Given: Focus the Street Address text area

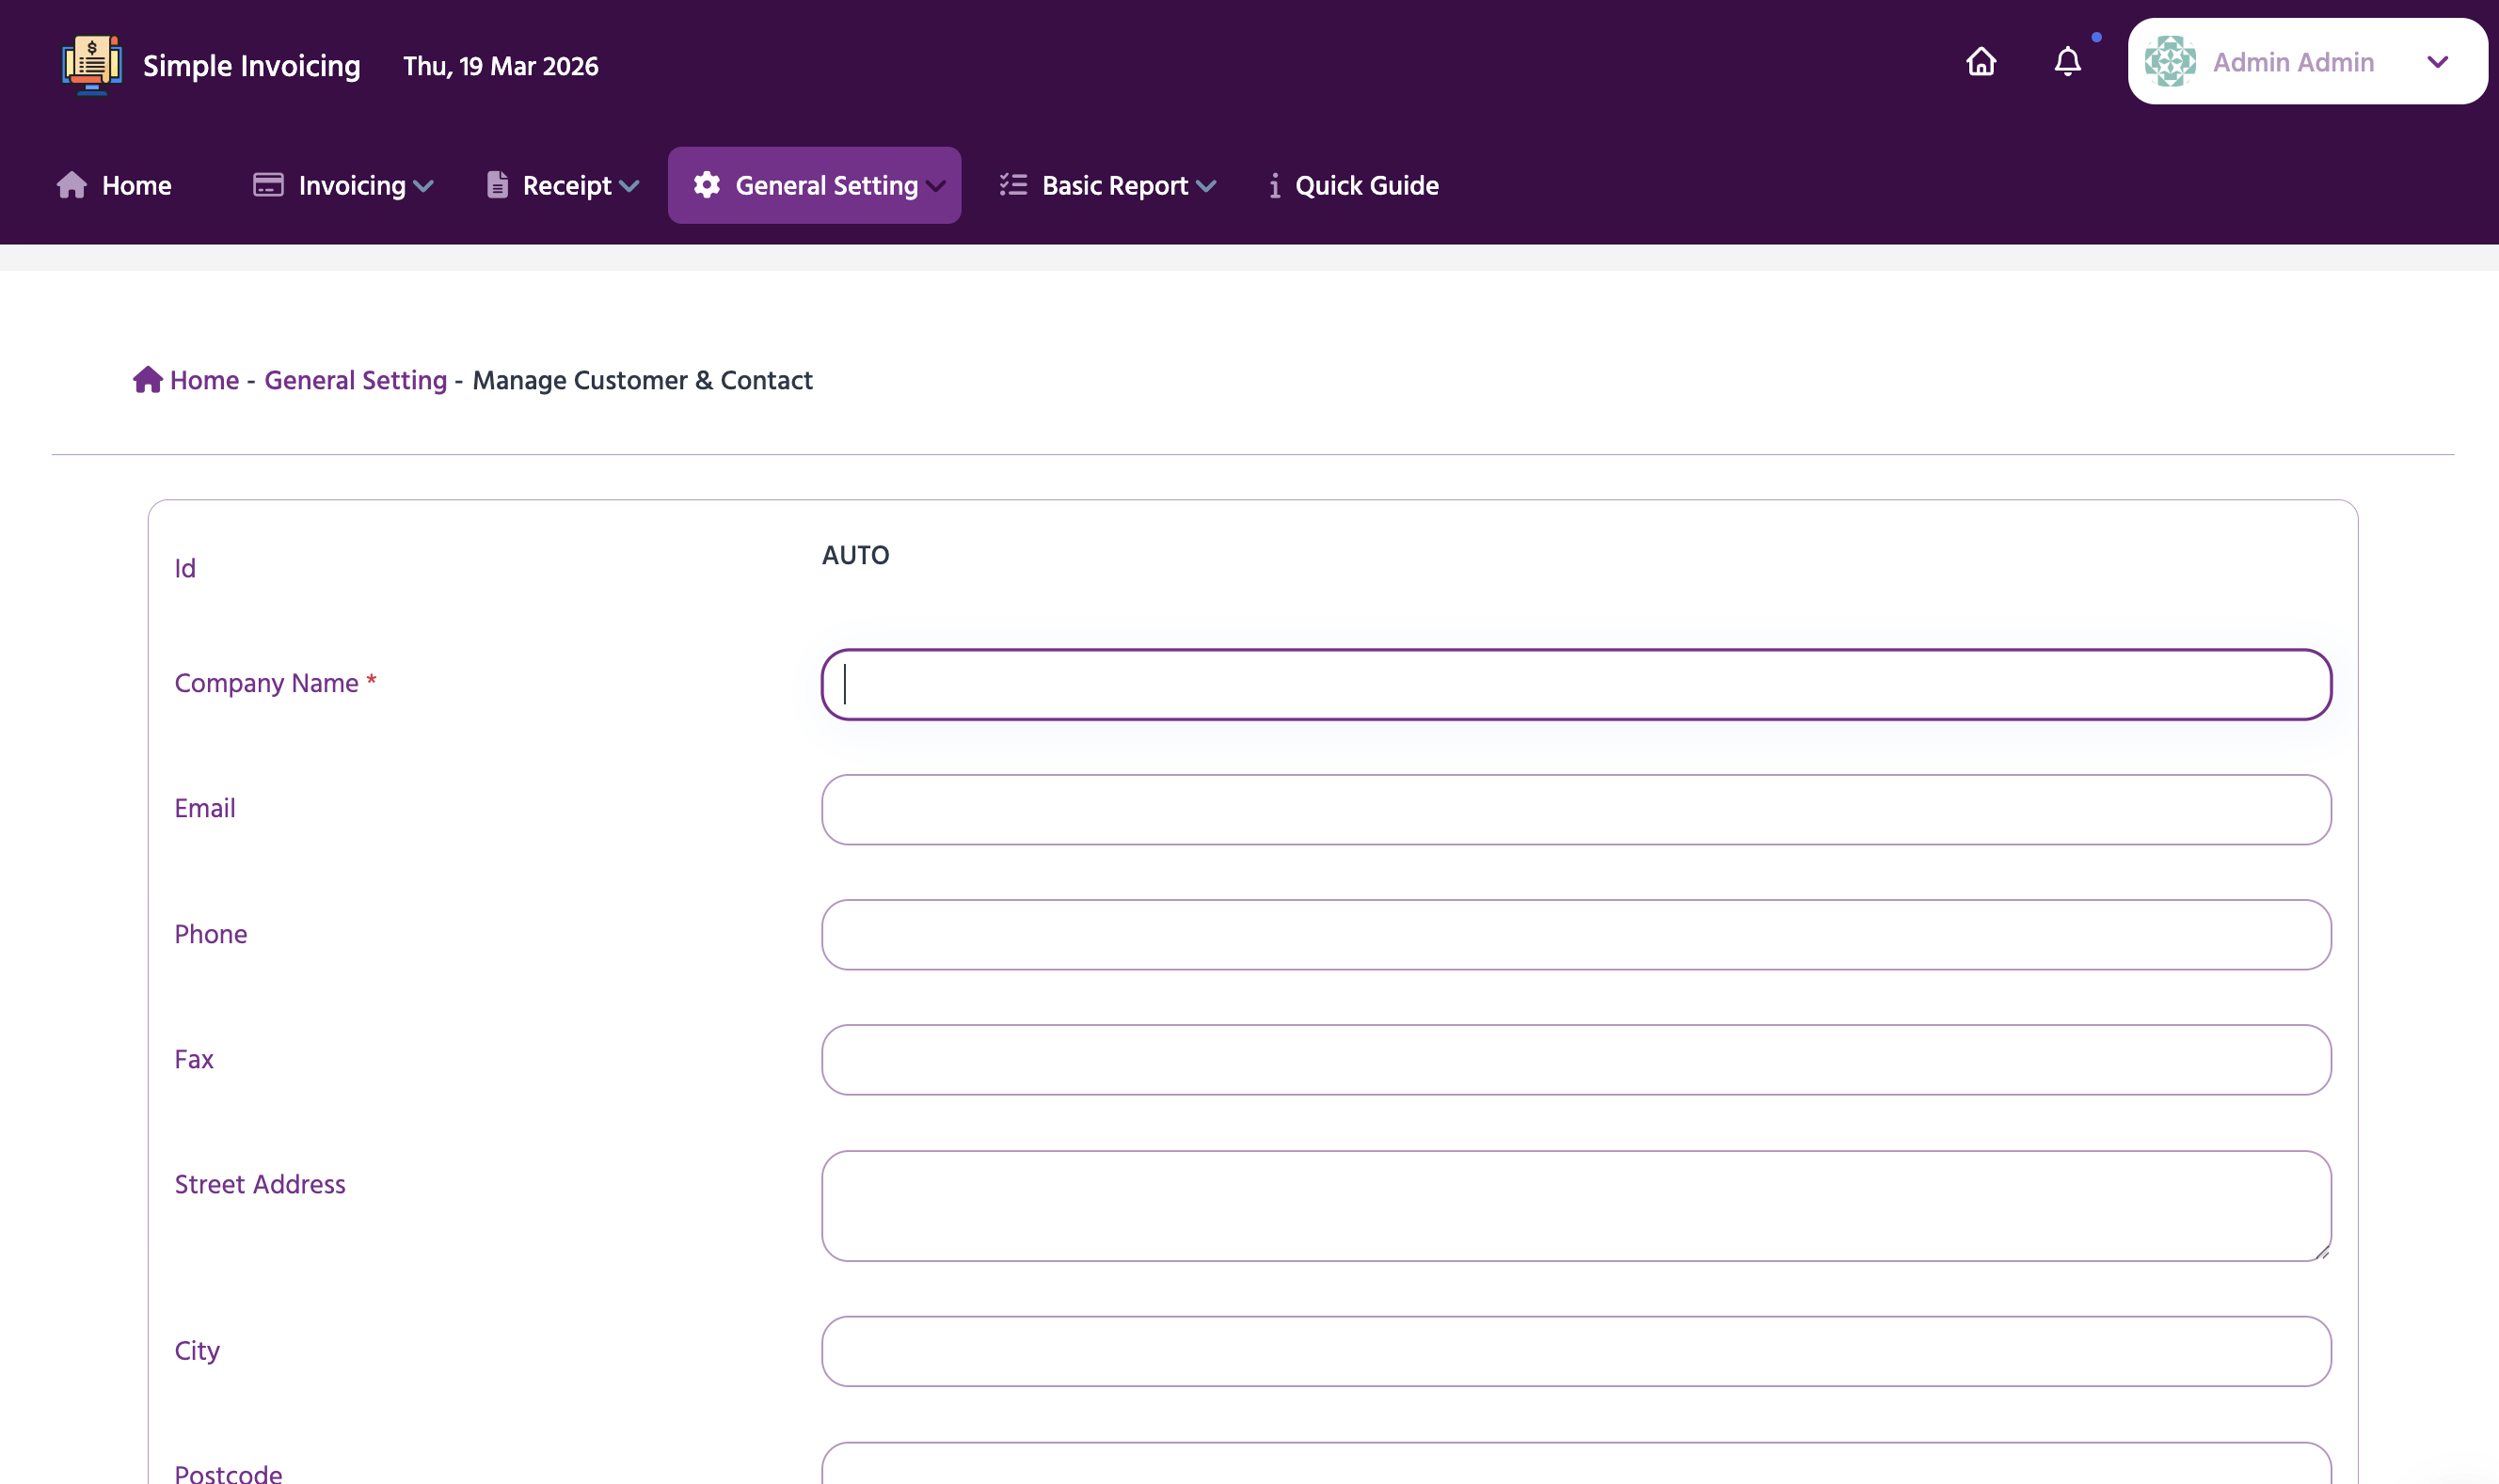Looking at the screenshot, I should (x=1576, y=1205).
